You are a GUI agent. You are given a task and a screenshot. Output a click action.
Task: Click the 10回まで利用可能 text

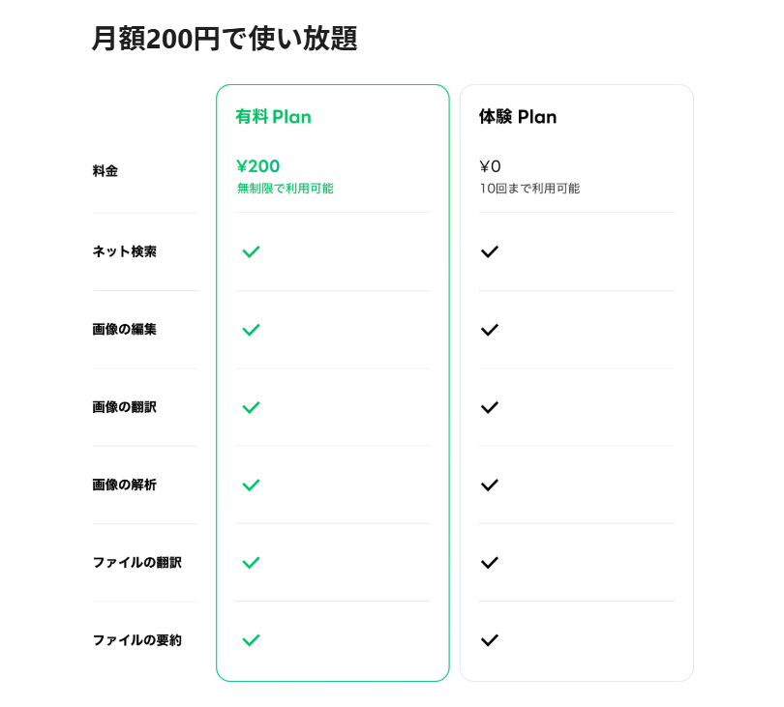529,189
